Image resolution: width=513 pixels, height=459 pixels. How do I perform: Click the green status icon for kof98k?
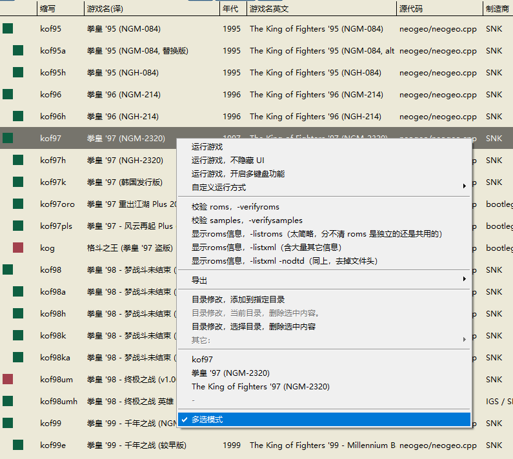click(x=18, y=335)
